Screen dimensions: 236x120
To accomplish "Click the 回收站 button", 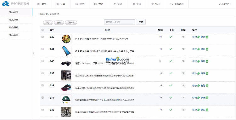I will tap(71, 23).
